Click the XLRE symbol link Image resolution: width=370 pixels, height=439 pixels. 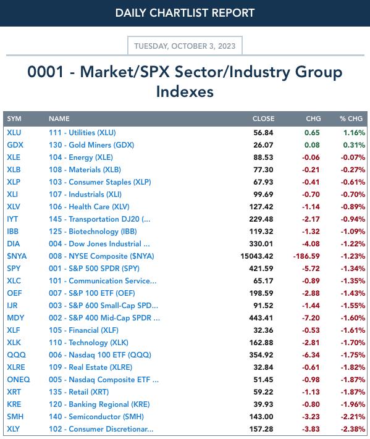16,367
